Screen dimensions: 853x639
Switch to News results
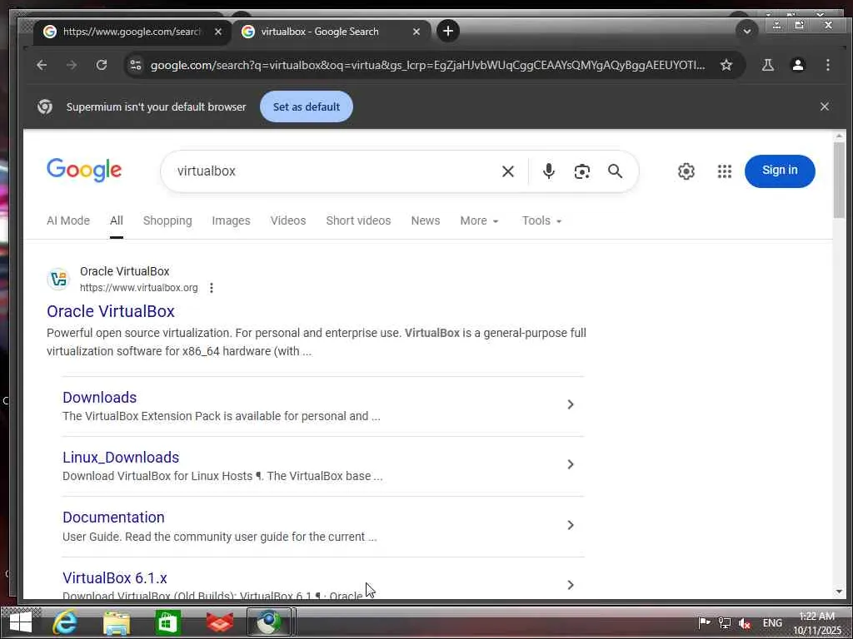[426, 221]
